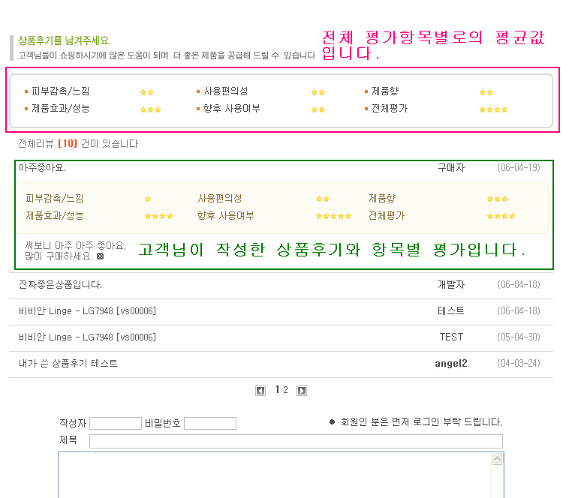This screenshot has height=498, width=569.
Task: Select page 1 in the pagination
Action: coord(277,390)
